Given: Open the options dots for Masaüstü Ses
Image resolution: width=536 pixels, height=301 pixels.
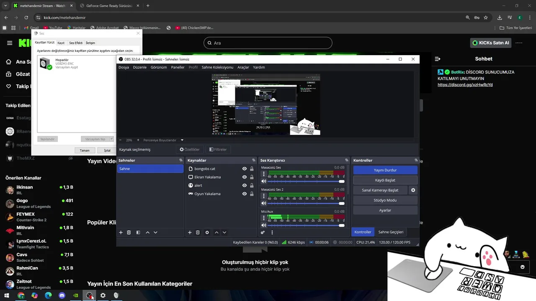Looking at the screenshot, I should click(264, 174).
